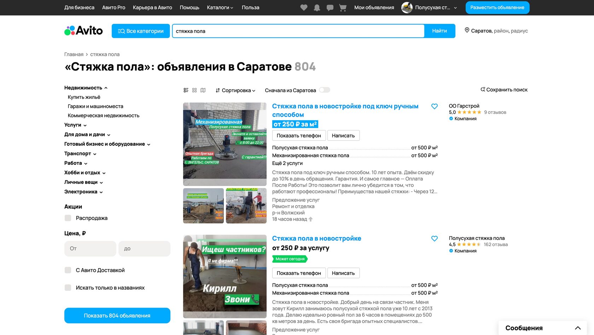Viewport: 594px width, 335px height.
Task: Open 162 отзыва reviews link
Action: pyautogui.click(x=496, y=244)
